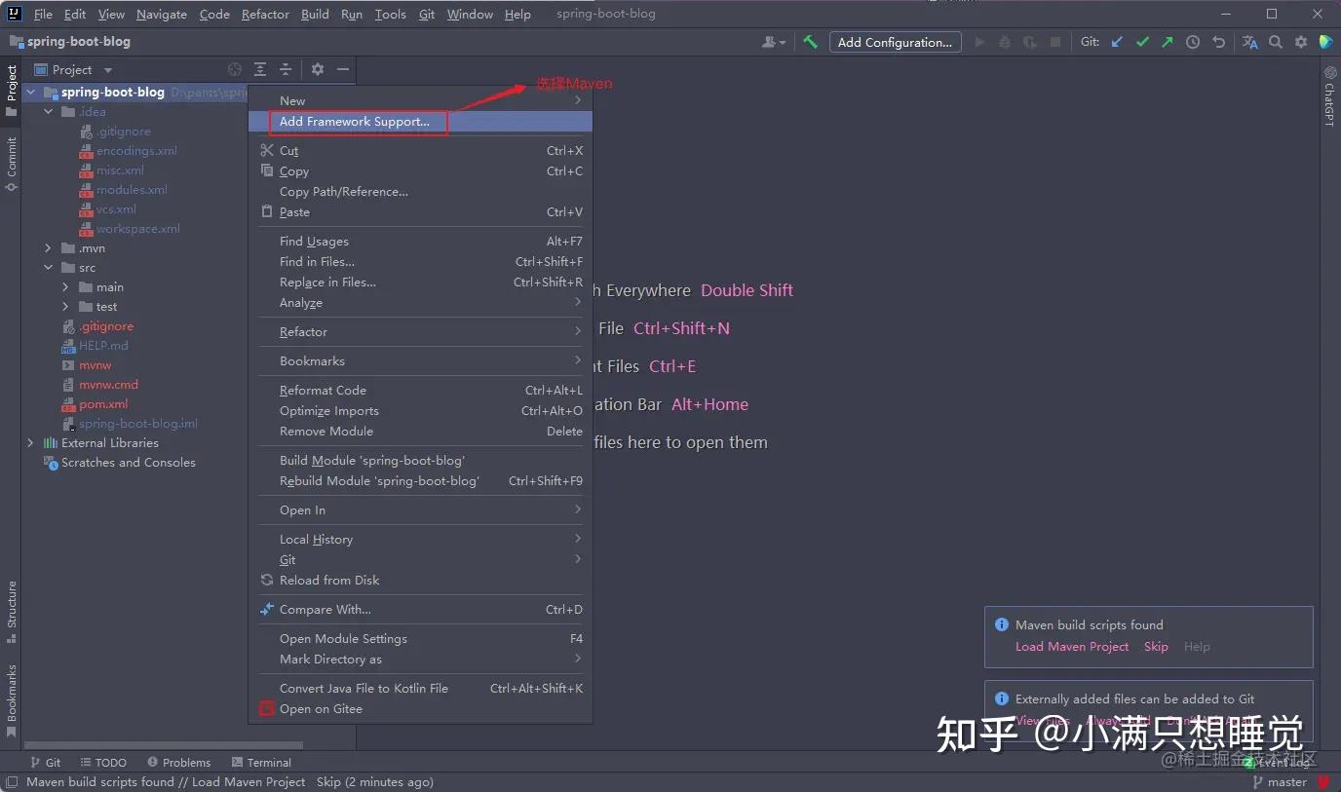Select Add Framework Support in the context menu

point(357,121)
